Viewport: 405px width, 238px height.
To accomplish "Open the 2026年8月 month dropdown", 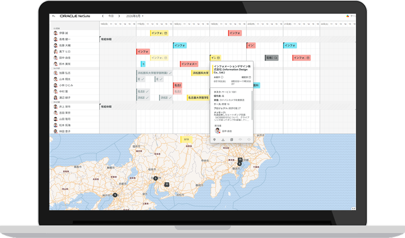I will click(x=135, y=16).
